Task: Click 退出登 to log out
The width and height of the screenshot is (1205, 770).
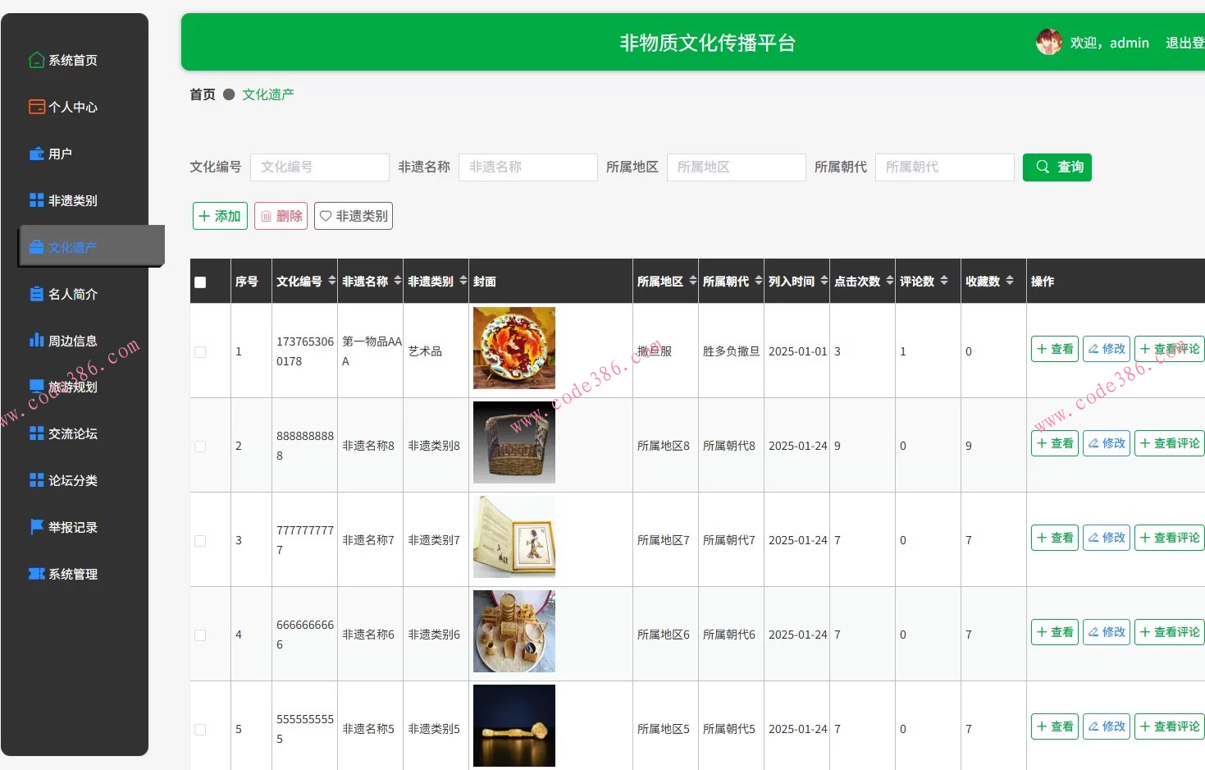Action: click(1184, 42)
